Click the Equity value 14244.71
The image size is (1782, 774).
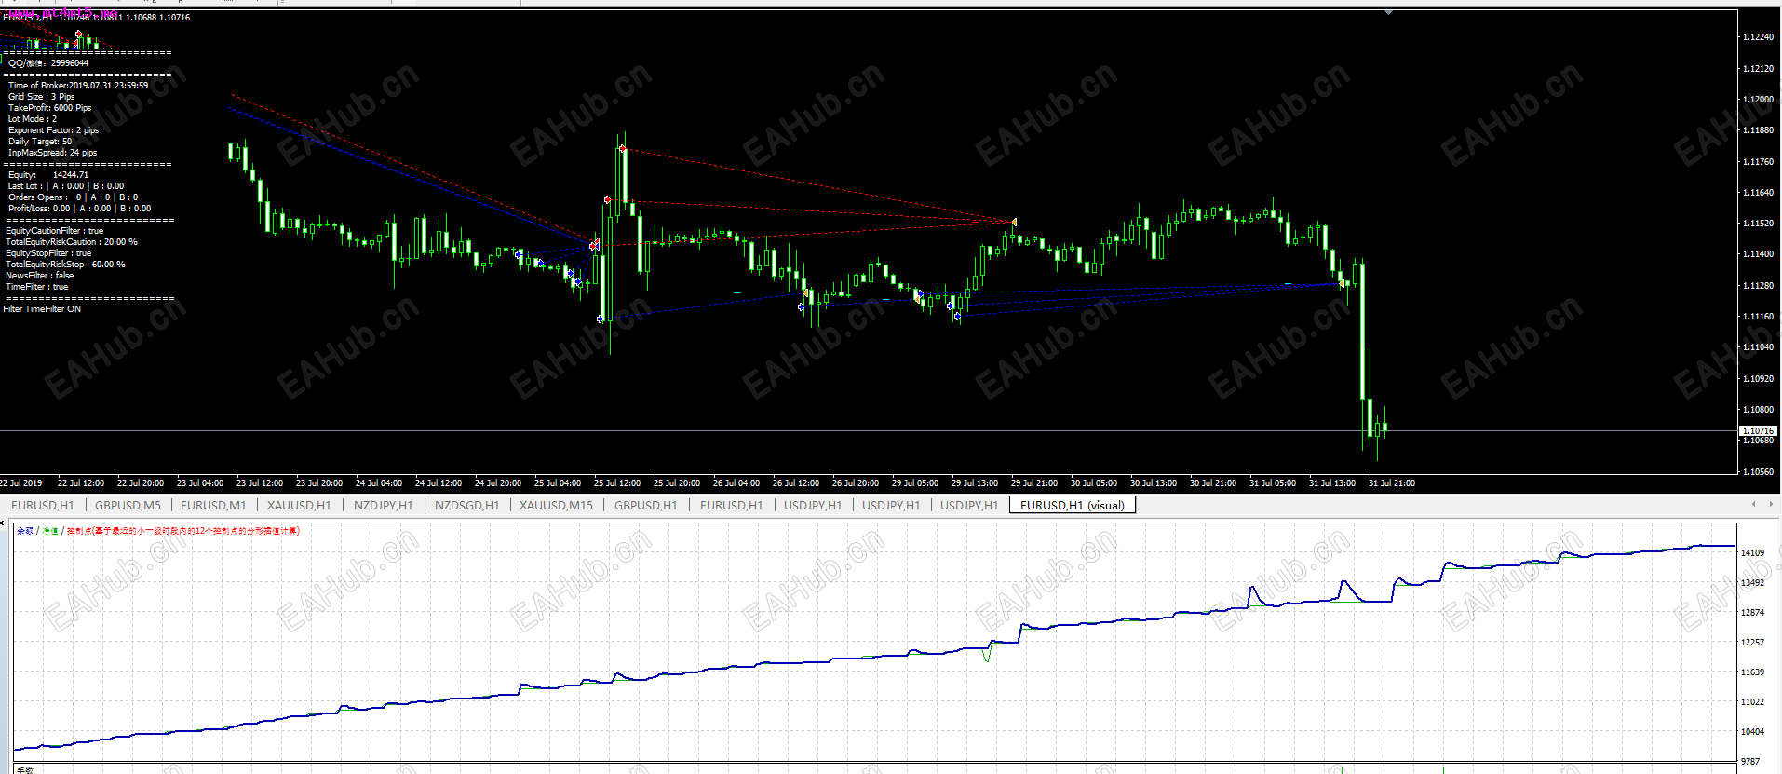tap(71, 175)
